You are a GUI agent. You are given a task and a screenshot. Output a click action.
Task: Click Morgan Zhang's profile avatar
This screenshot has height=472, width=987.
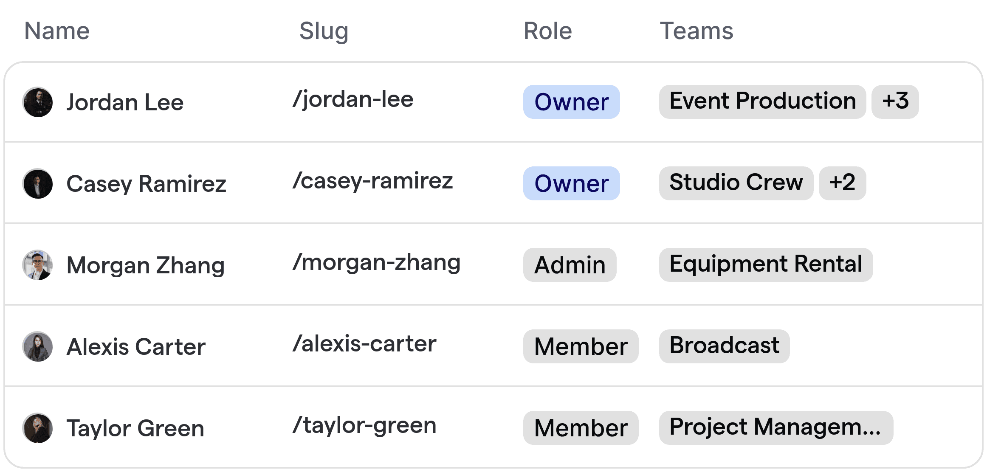click(x=38, y=265)
